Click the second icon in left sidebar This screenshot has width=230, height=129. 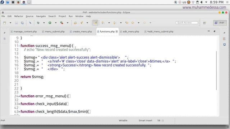tap(5, 39)
